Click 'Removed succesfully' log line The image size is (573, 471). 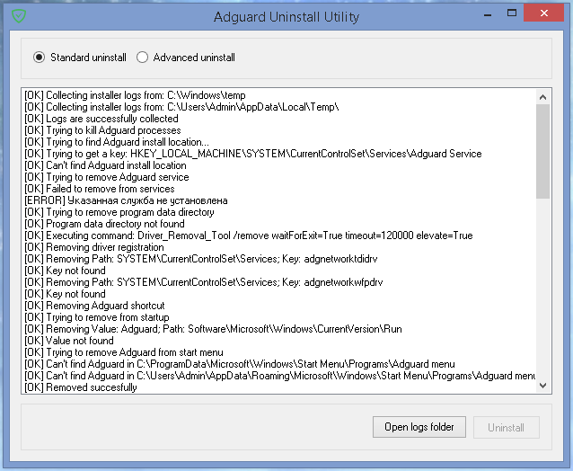point(81,388)
